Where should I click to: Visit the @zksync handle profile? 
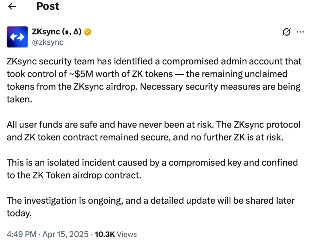pos(48,42)
